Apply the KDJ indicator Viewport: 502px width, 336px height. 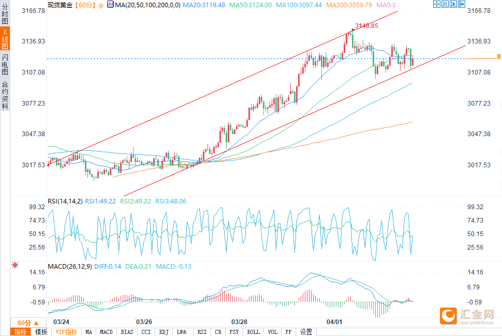coord(164,332)
